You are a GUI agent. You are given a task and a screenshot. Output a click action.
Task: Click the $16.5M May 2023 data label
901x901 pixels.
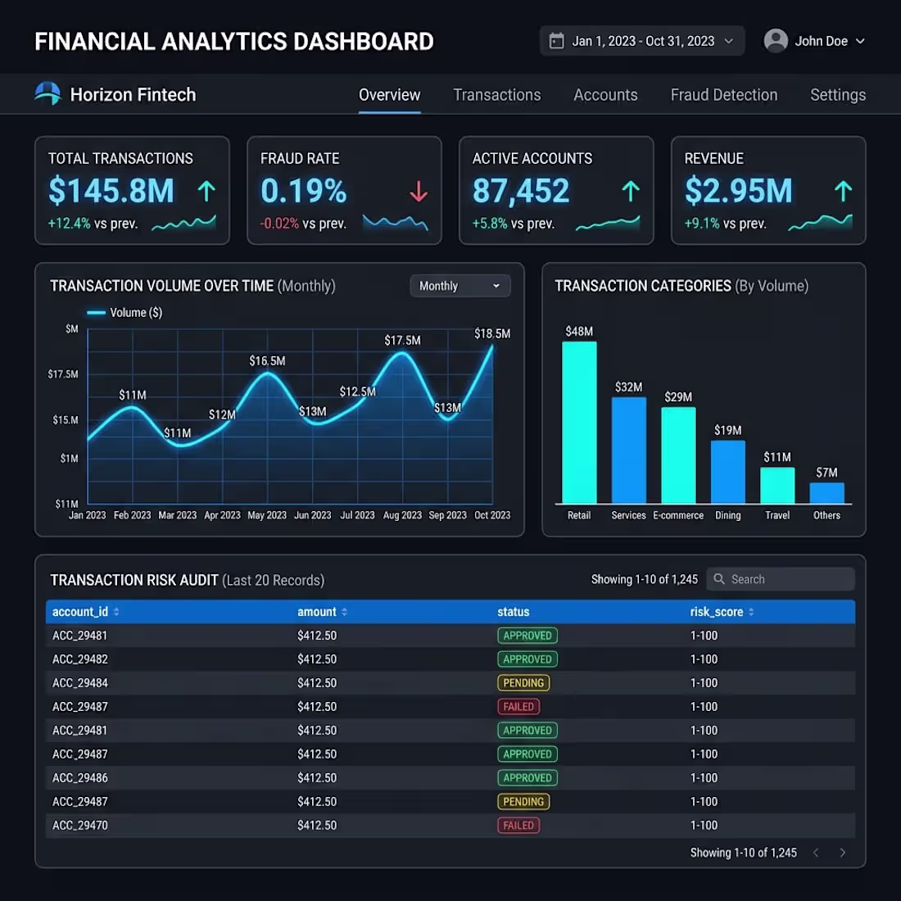267,361
